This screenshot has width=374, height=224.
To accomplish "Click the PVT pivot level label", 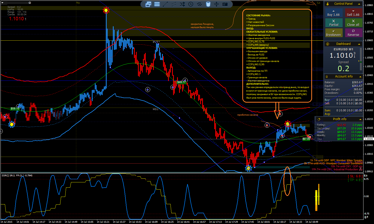I will (x=156, y=42).
